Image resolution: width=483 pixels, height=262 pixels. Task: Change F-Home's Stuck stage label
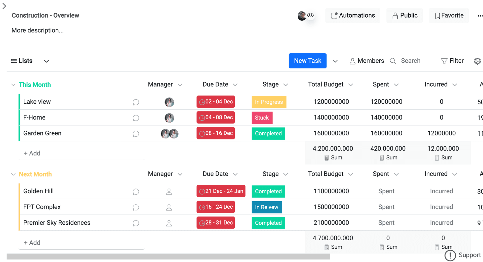coord(262,118)
